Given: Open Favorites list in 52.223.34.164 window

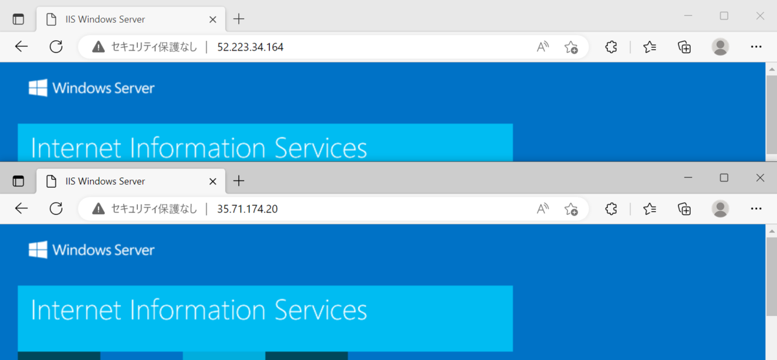Looking at the screenshot, I should click(x=650, y=47).
